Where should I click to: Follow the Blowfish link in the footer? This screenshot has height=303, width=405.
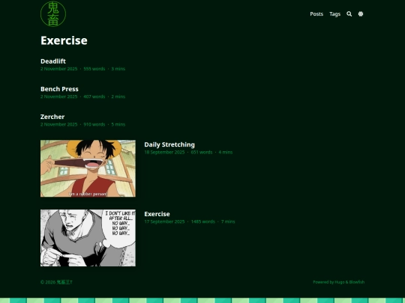357,282
